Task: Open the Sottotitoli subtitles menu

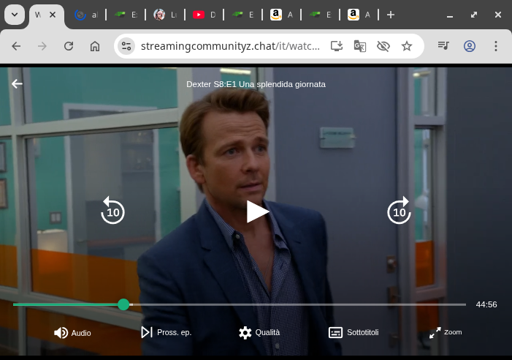Action: point(354,332)
